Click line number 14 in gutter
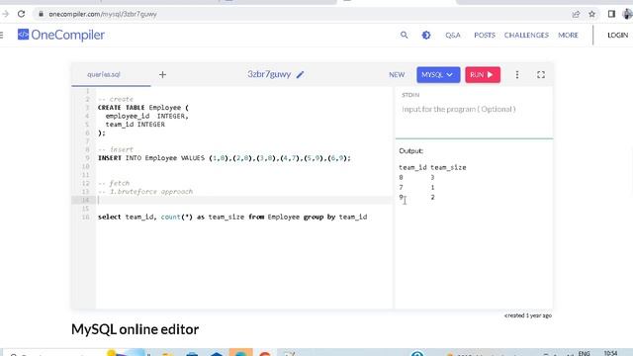 point(85,200)
